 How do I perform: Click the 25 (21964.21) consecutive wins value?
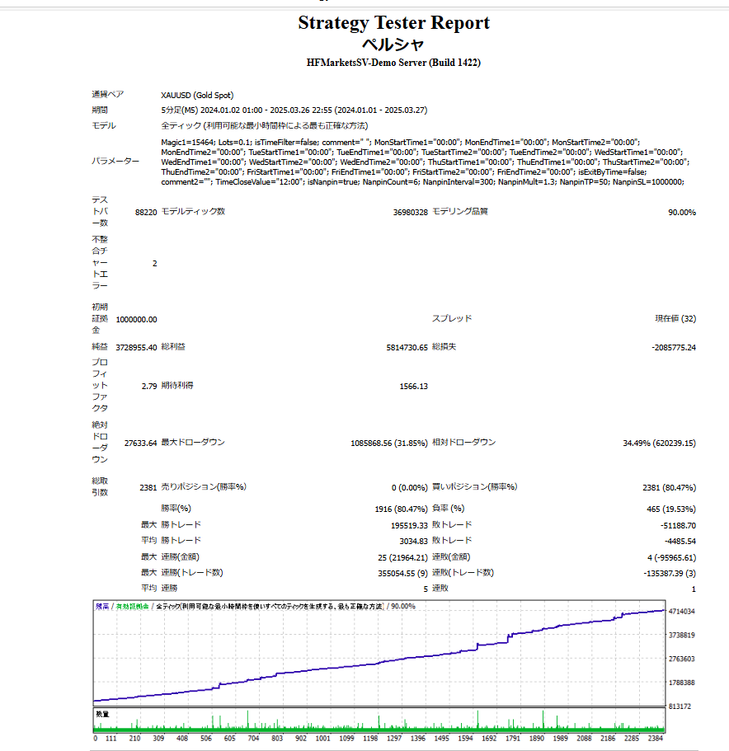(x=402, y=557)
